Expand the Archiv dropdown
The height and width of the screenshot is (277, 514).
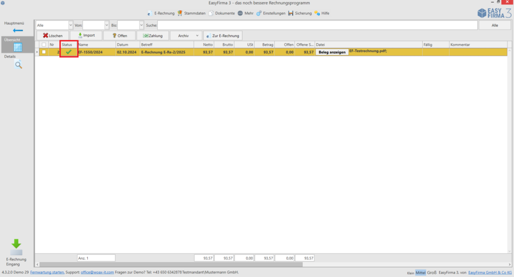tap(197, 36)
